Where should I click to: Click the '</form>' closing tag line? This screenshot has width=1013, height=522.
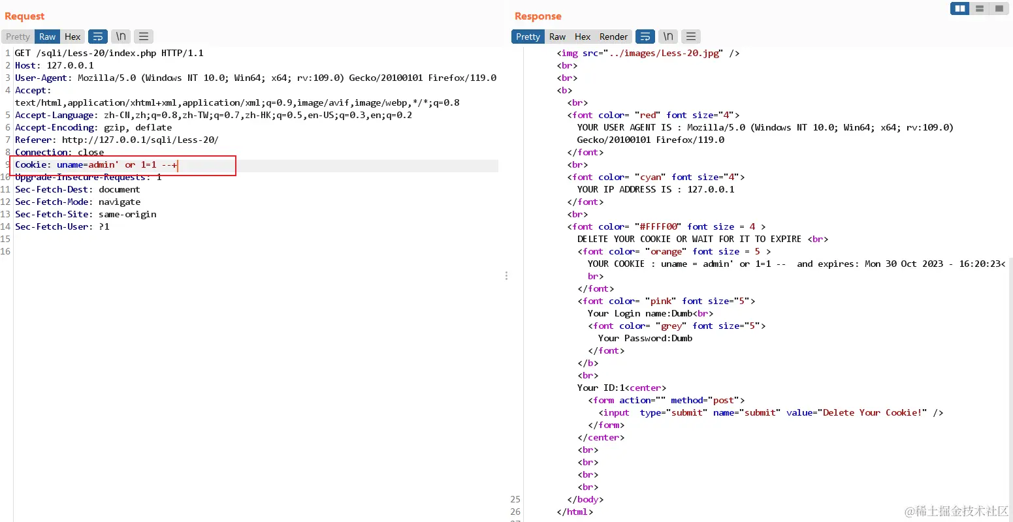606,425
